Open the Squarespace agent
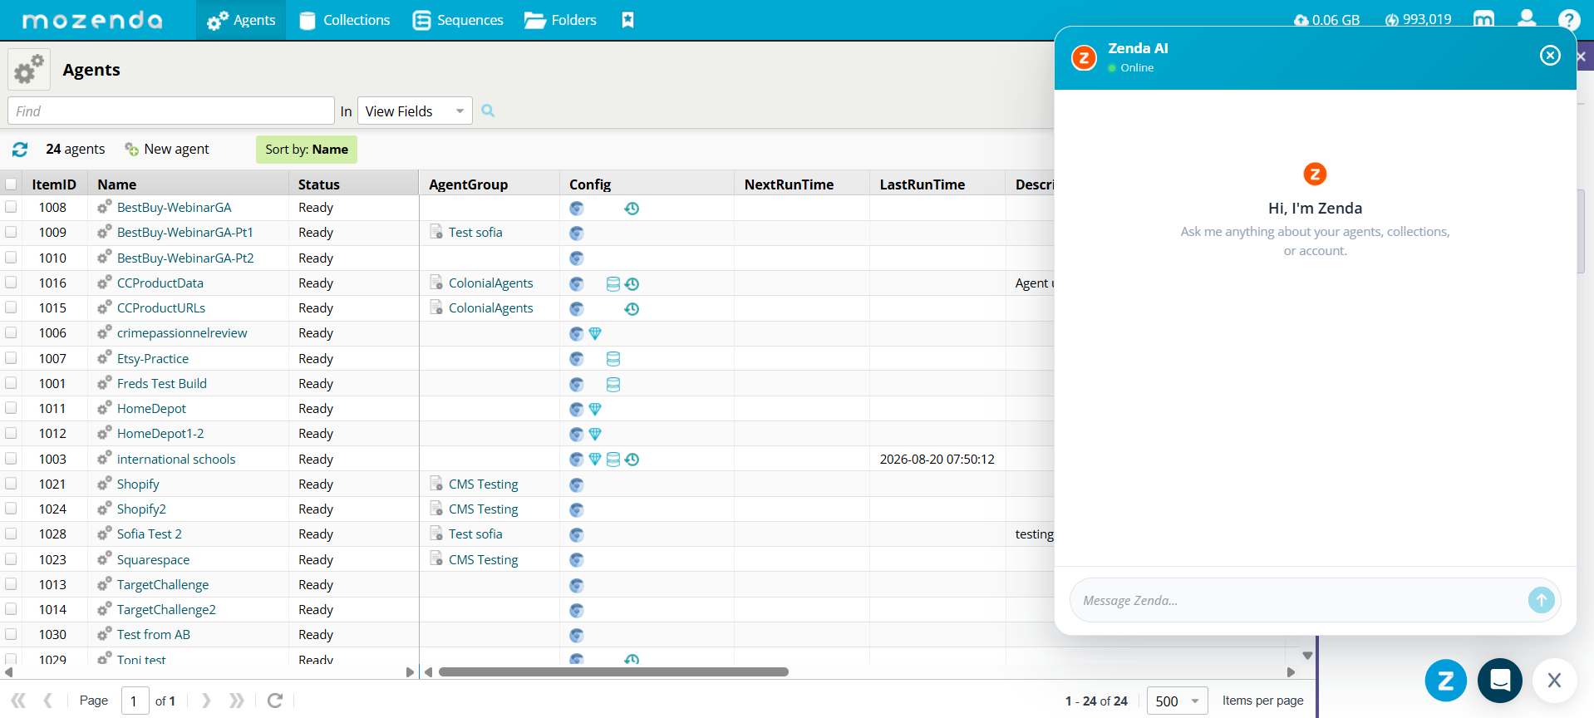 [153, 559]
